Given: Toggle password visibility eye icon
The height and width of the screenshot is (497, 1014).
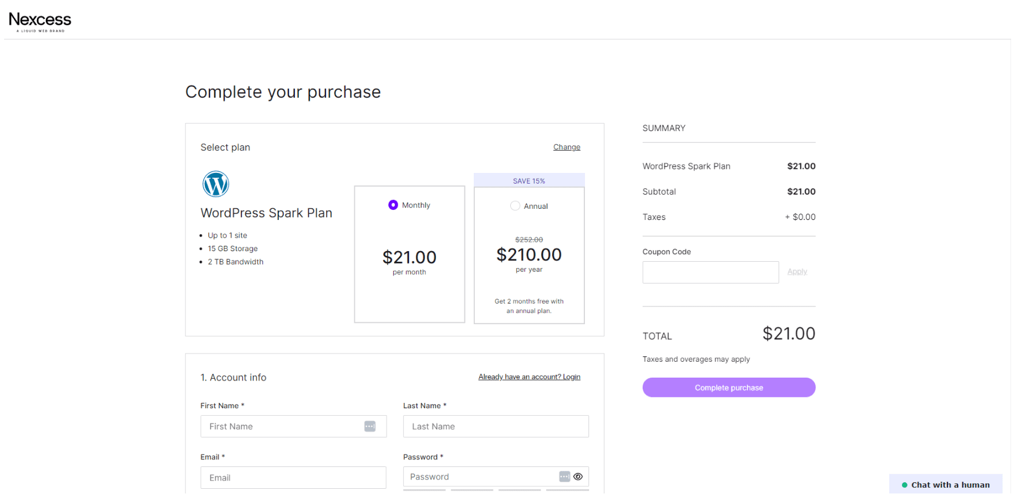Looking at the screenshot, I should pos(578,476).
